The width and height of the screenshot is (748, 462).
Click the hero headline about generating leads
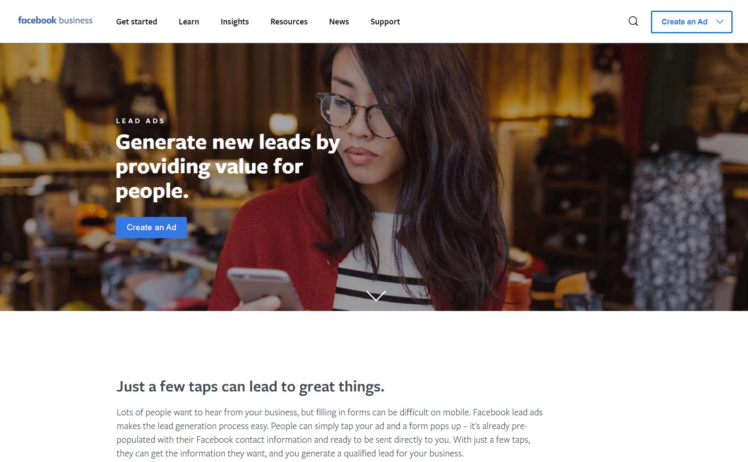click(x=228, y=166)
